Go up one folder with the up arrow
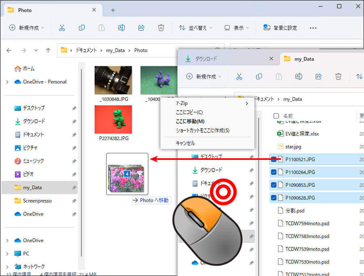The image size is (364, 276). tap(48, 51)
